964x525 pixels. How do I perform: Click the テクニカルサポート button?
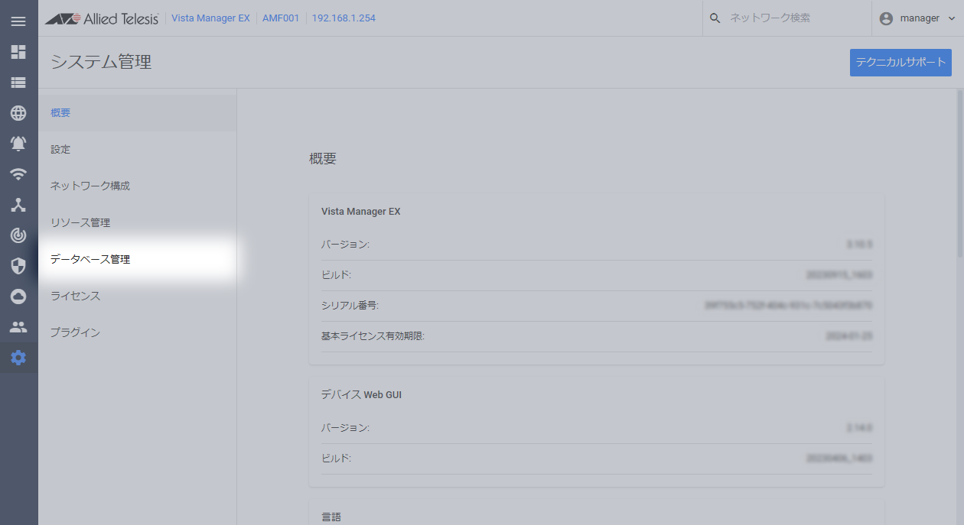coord(900,63)
